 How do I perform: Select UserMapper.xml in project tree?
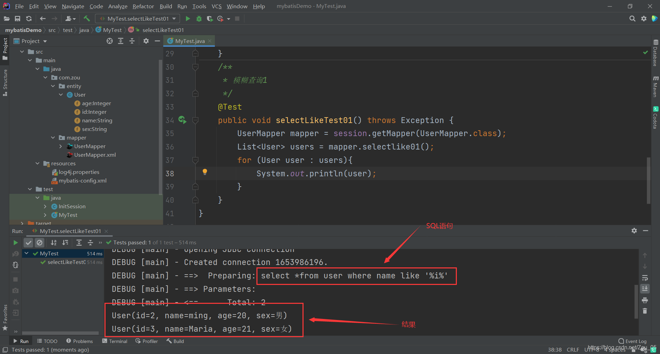tap(95, 155)
